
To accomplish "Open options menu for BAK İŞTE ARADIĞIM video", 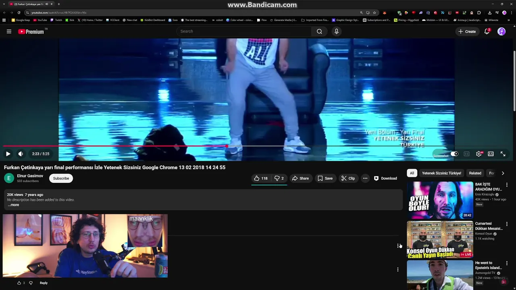I will (x=507, y=185).
